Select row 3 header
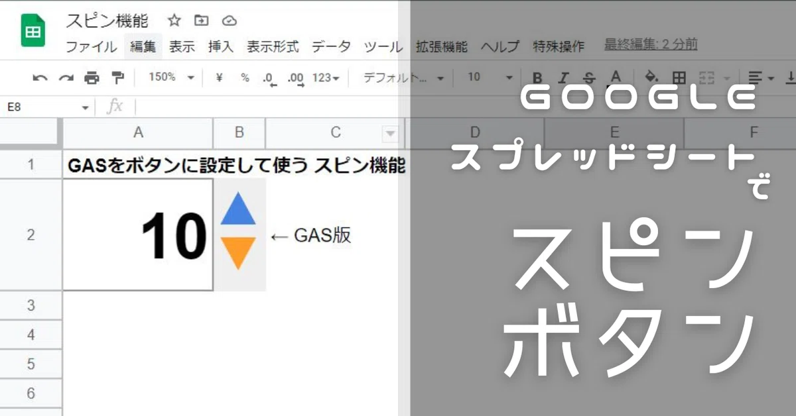Image resolution: width=796 pixels, height=416 pixels. pyautogui.click(x=31, y=305)
